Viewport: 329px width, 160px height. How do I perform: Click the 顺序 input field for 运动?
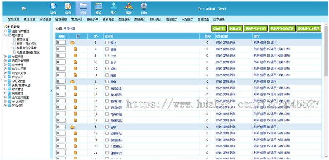pyautogui.click(x=61, y=43)
